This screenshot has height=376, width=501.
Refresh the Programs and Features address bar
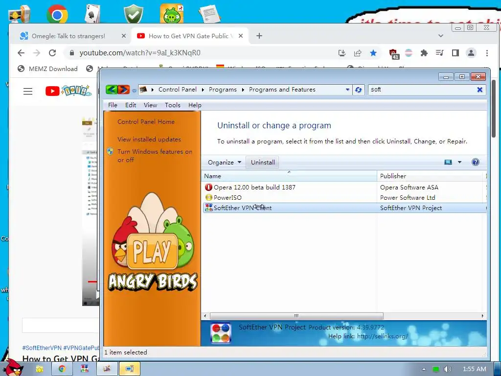pyautogui.click(x=359, y=90)
